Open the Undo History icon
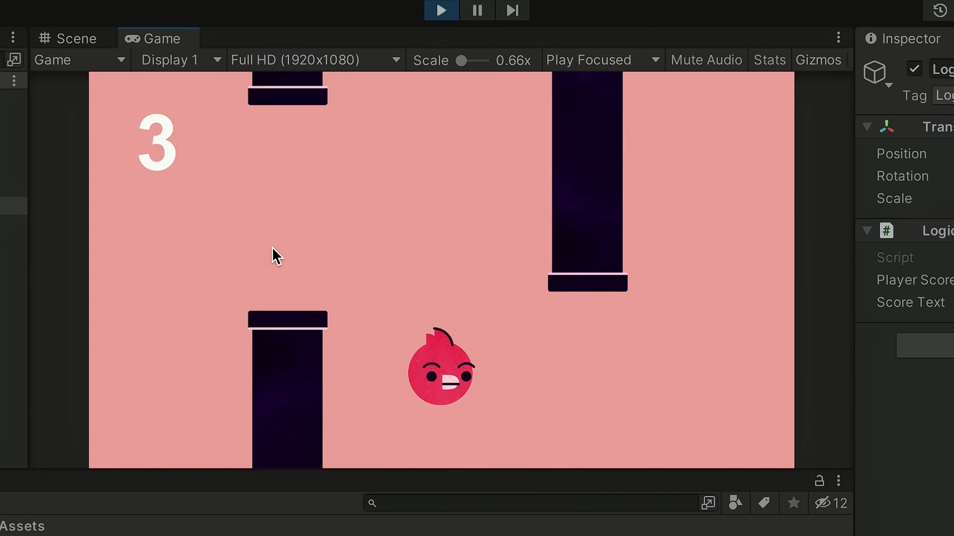This screenshot has width=954, height=536. [940, 10]
